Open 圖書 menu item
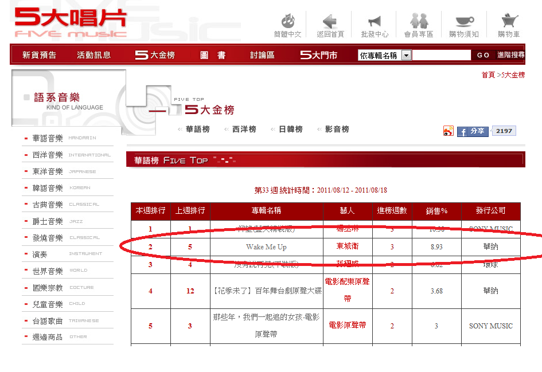The height and width of the screenshot is (372, 542). point(213,55)
